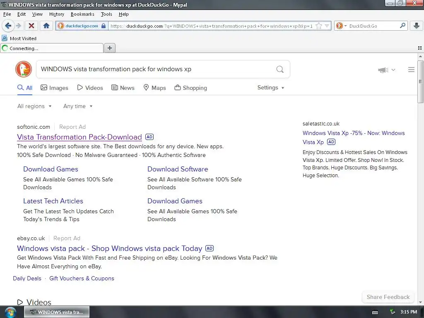Image resolution: width=424 pixels, height=318 pixels.
Task: Open the Daily Deals link
Action: click(x=27, y=279)
